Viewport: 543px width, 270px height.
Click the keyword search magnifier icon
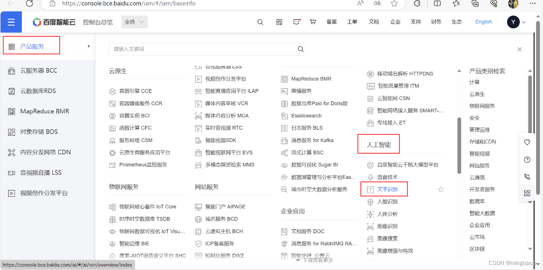(x=301, y=49)
